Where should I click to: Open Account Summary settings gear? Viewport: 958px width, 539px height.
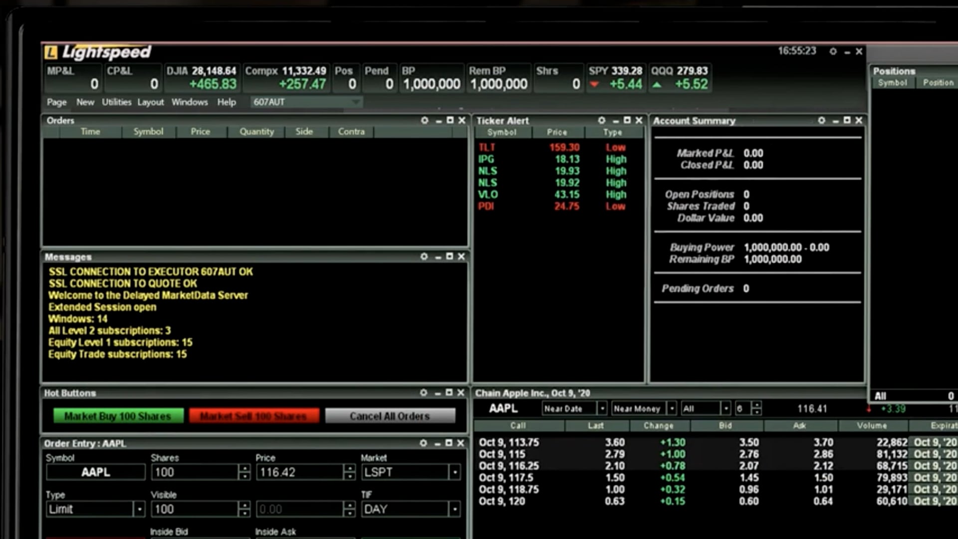821,120
